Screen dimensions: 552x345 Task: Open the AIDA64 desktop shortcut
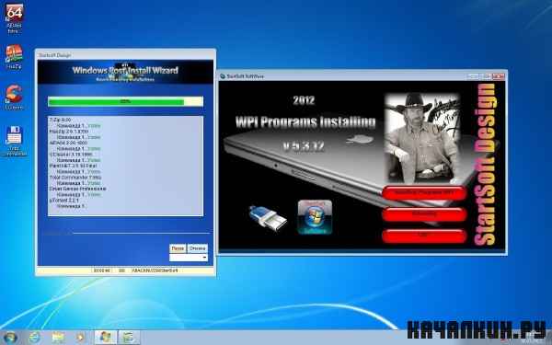click(x=14, y=17)
